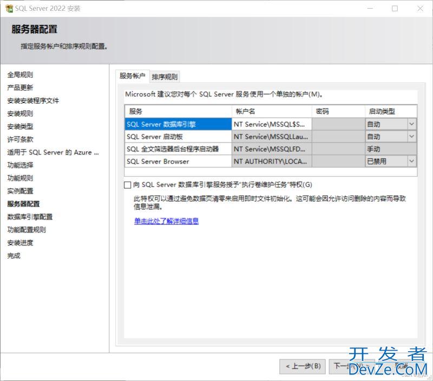
Task: Click the 密码 column header
Action: (x=338, y=112)
